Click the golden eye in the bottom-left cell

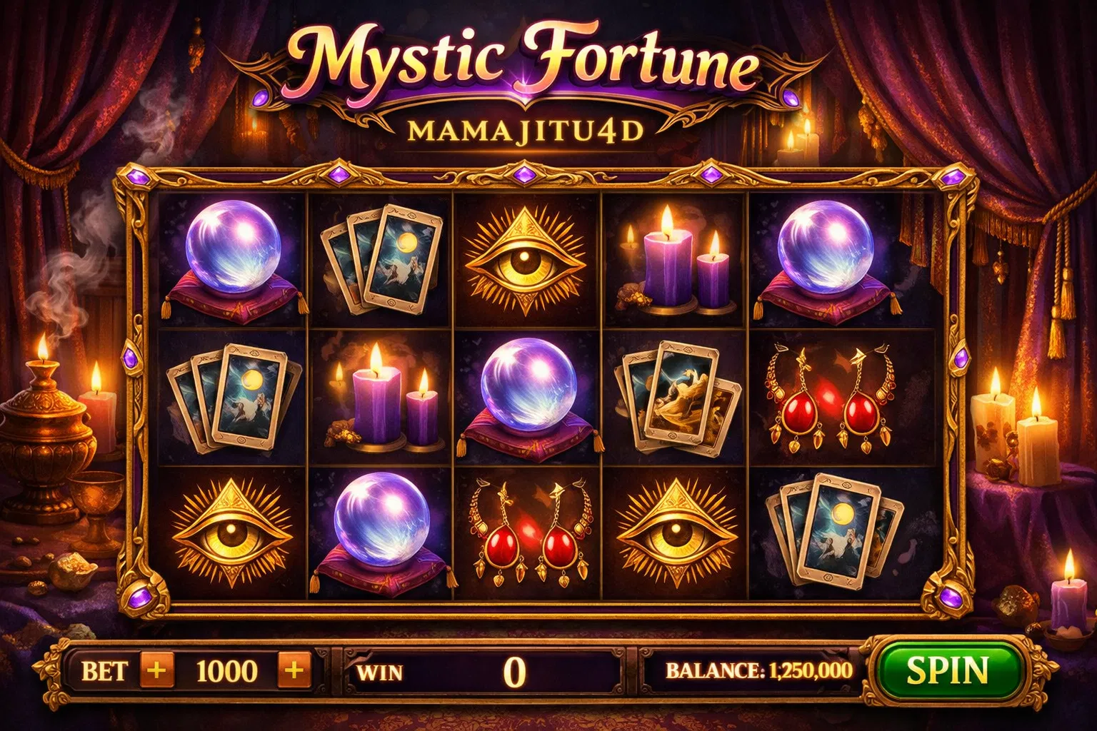231,533
